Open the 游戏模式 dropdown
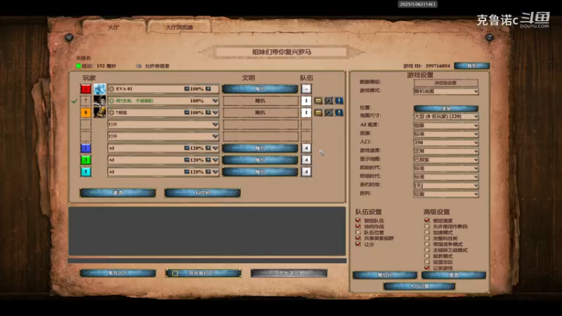 tap(446, 91)
